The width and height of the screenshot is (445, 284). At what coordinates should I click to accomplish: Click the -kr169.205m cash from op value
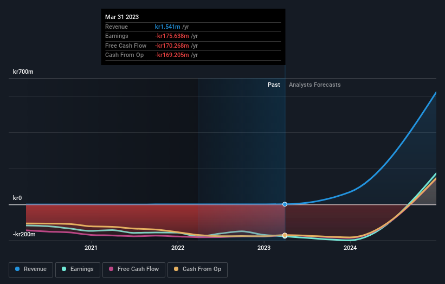(172, 55)
